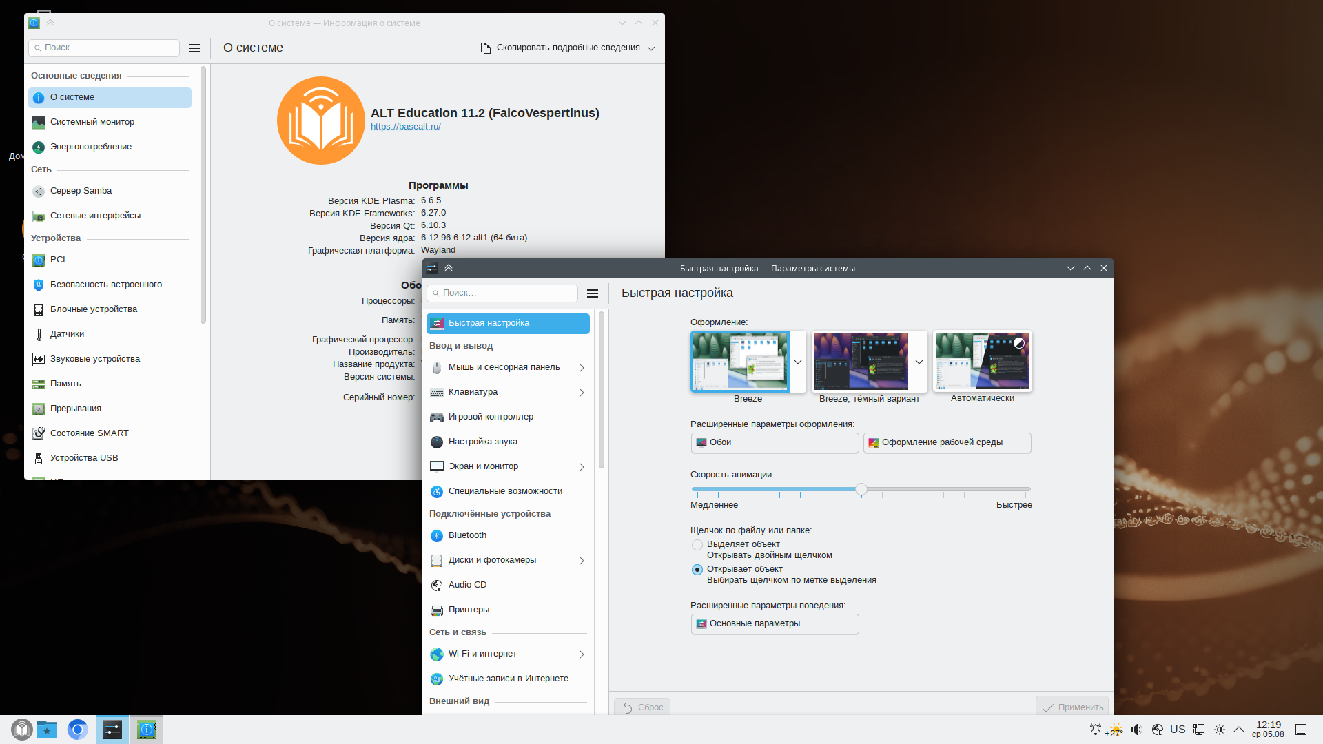Switch to System Settings taskbar entry
Viewport: 1323px width, 744px height.
coord(112,729)
